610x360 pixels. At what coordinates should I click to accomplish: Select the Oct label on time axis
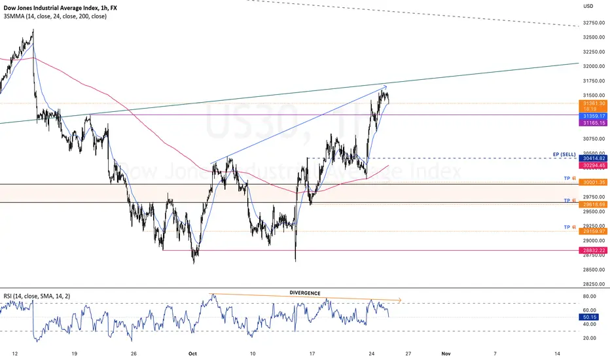click(x=192, y=353)
